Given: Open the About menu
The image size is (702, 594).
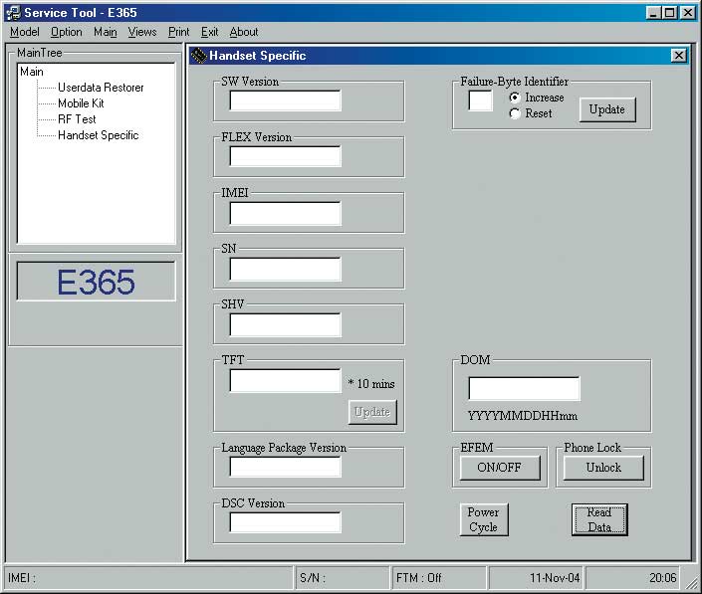Looking at the screenshot, I should [x=244, y=32].
